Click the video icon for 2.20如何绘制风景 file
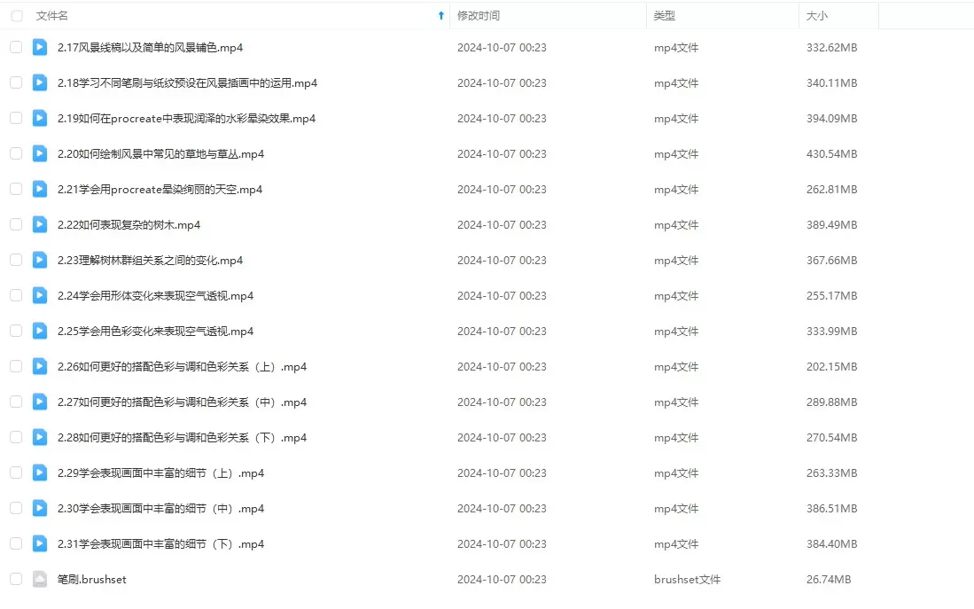The width and height of the screenshot is (974, 609). (40, 153)
